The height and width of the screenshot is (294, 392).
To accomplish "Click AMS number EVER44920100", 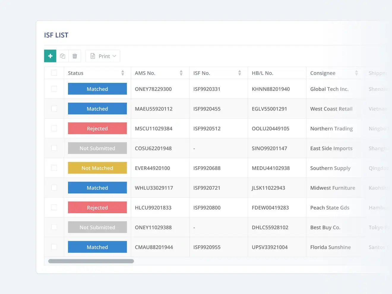I will coord(152,168).
